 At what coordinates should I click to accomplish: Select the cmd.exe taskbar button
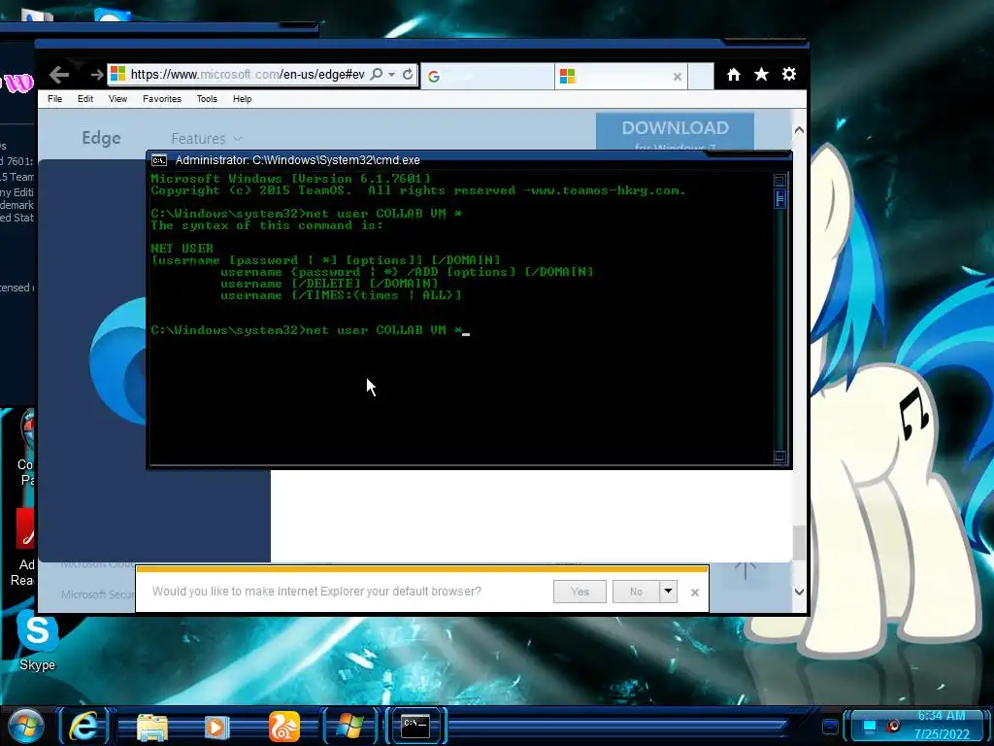[x=415, y=725]
